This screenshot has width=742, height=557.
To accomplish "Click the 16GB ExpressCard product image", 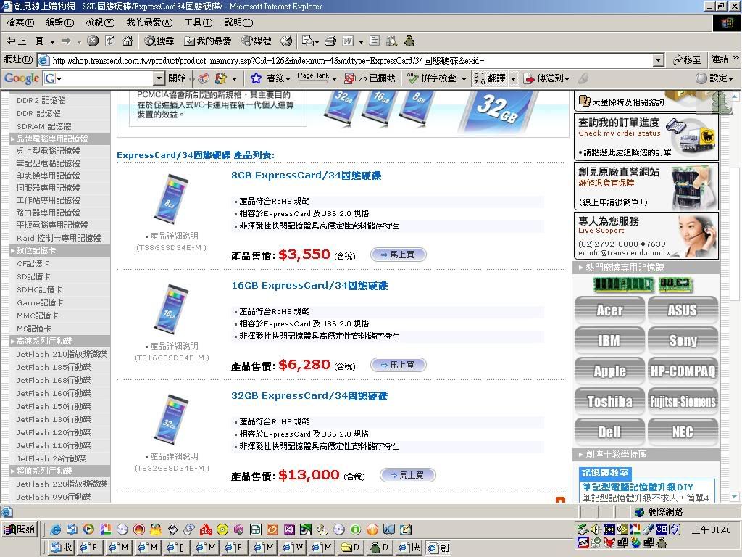I will 171,309.
